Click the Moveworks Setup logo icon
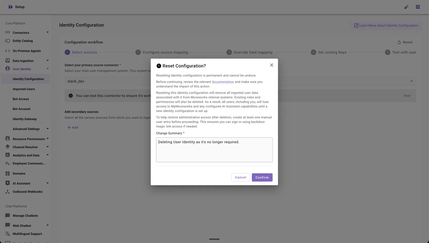The height and width of the screenshot is (243, 429). (10, 7)
